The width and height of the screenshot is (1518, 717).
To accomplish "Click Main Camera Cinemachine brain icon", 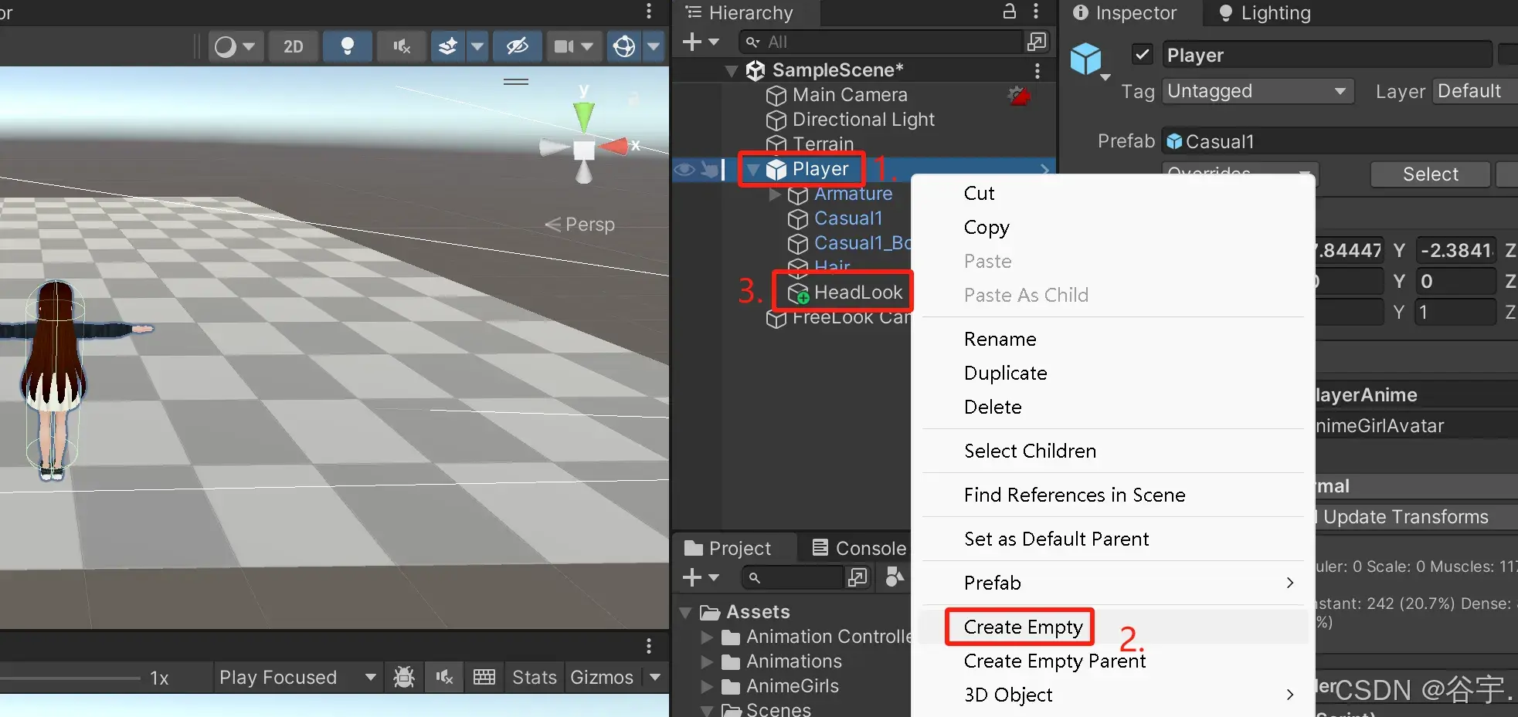I will click(1020, 96).
